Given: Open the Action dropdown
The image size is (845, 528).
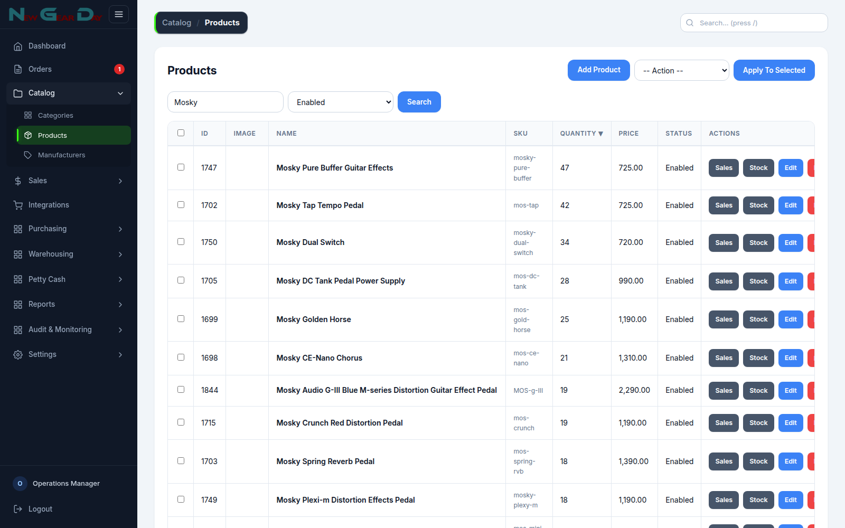Looking at the screenshot, I should coord(682,70).
